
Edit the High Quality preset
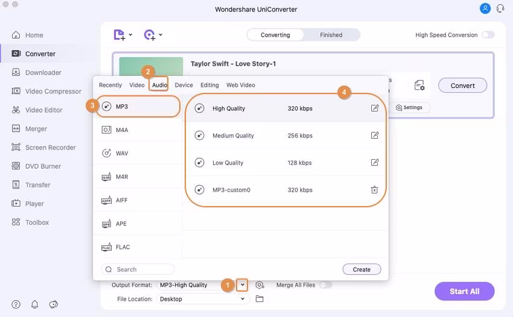point(375,108)
